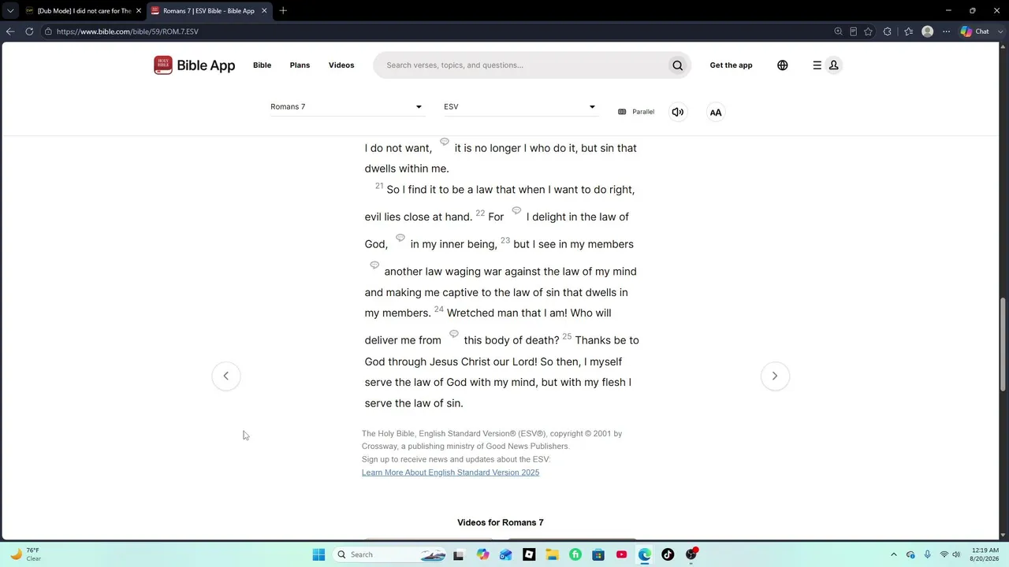
Task: Open the AA font settings
Action: [715, 112]
